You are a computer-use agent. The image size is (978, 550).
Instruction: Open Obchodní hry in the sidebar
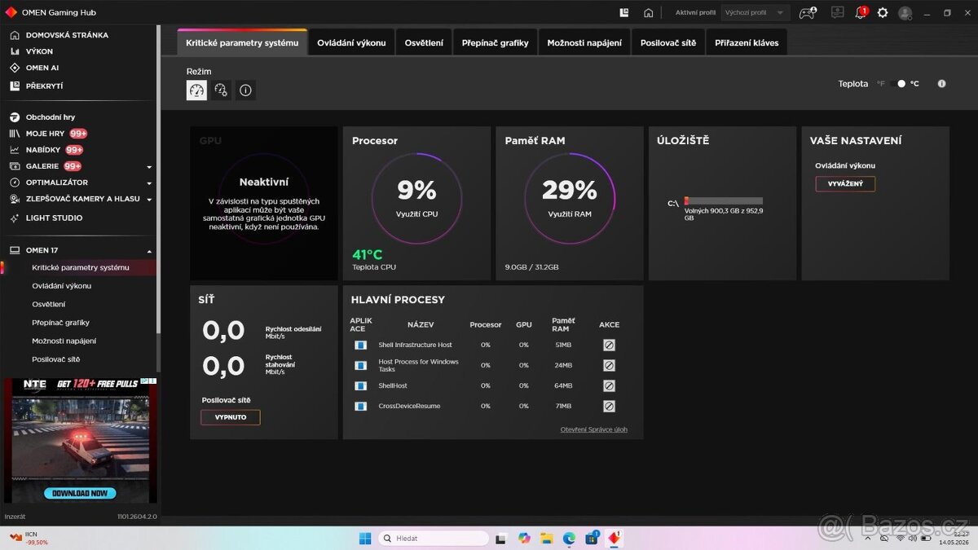[51, 117]
